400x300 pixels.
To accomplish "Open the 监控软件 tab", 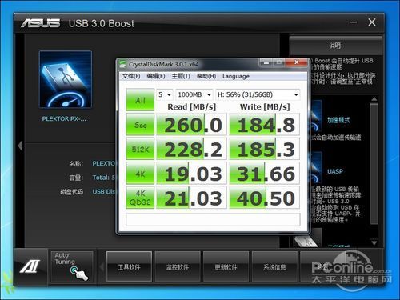I will click(178, 266).
